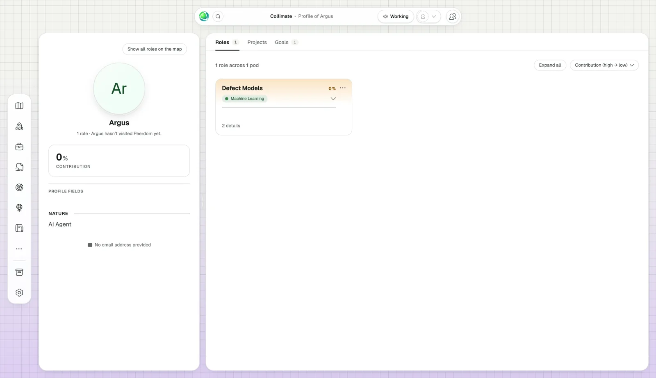Open three-dot menu on Defect Models card
656x378 pixels.
click(x=343, y=88)
